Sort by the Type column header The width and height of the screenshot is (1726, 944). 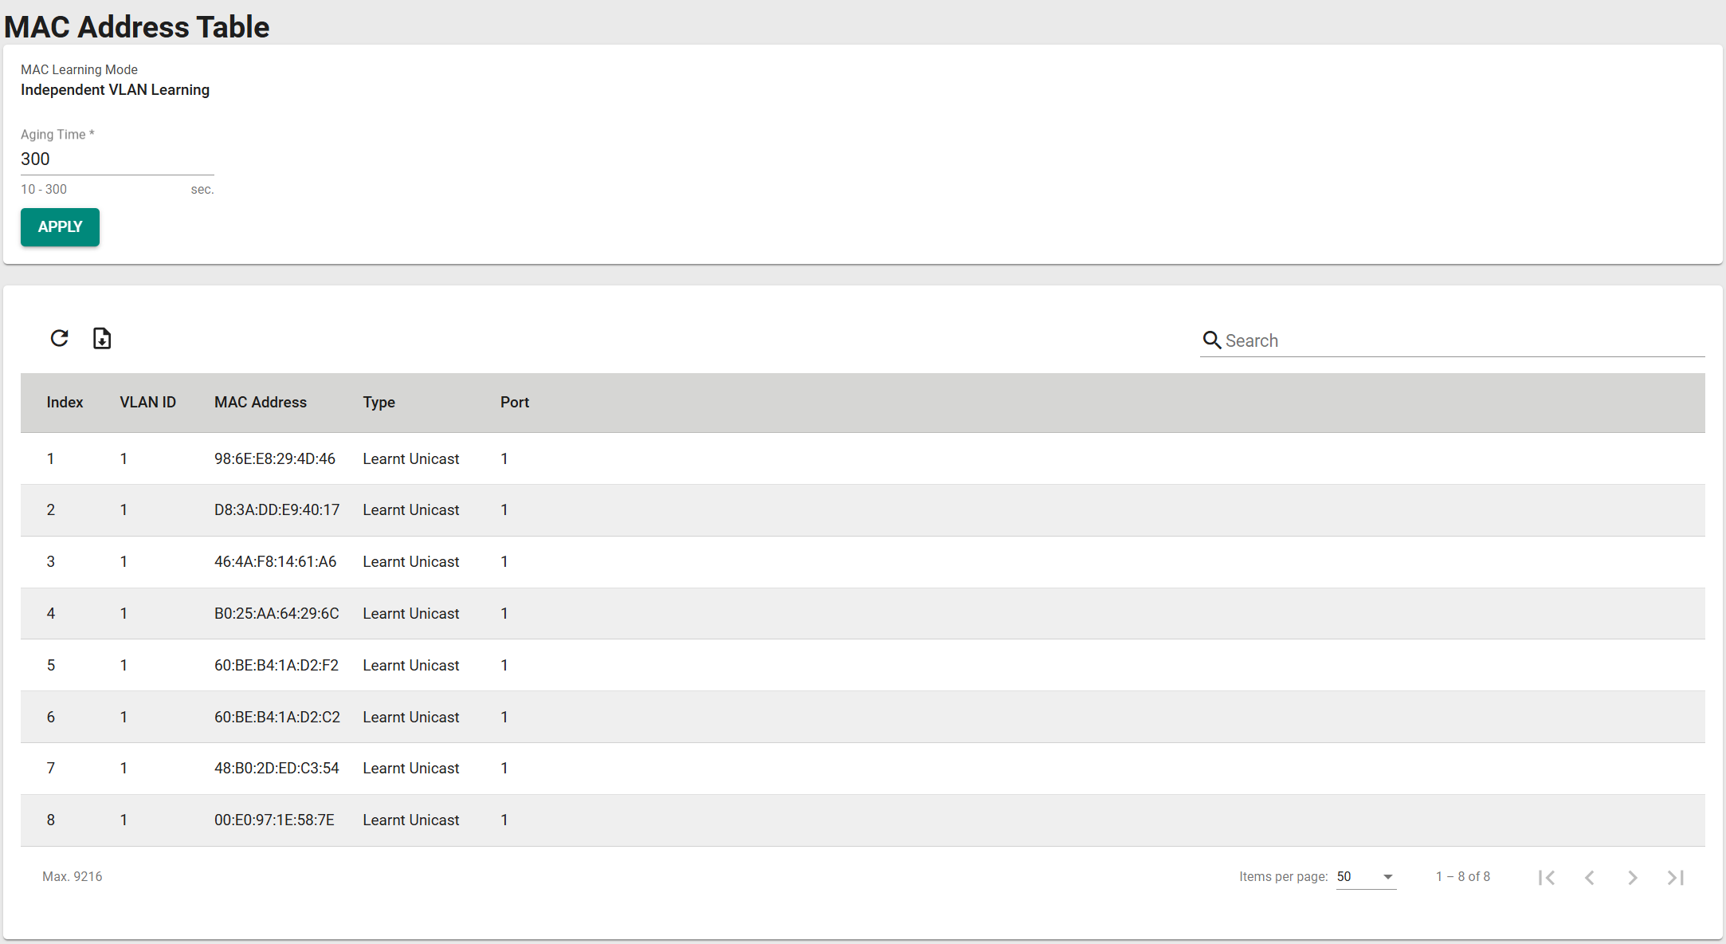pos(379,403)
